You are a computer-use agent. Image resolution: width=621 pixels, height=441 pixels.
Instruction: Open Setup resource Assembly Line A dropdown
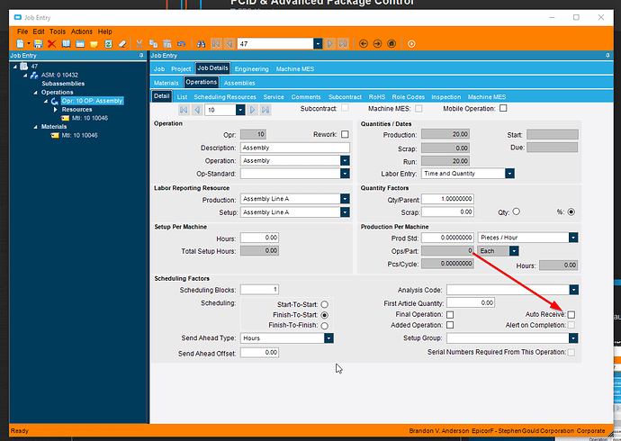coord(345,212)
